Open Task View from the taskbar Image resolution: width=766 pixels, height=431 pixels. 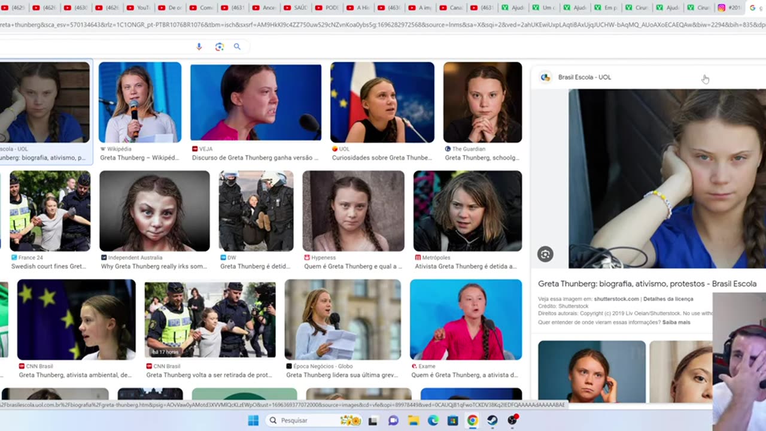[373, 420]
